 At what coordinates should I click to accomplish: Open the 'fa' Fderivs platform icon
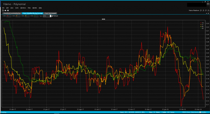coord(209,10)
